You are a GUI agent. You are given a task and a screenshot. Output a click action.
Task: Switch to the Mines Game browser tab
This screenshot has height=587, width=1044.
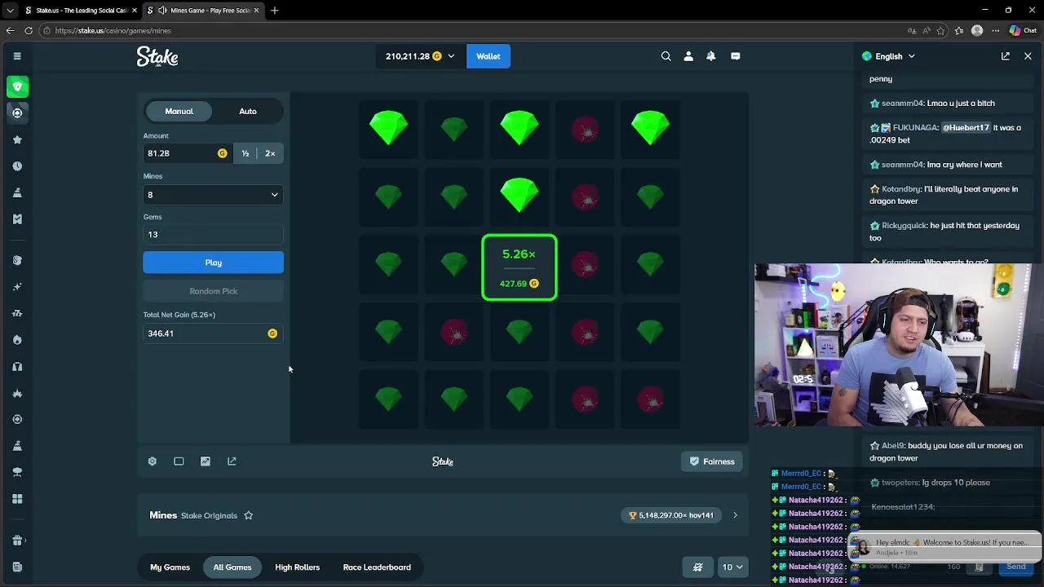[x=202, y=11]
